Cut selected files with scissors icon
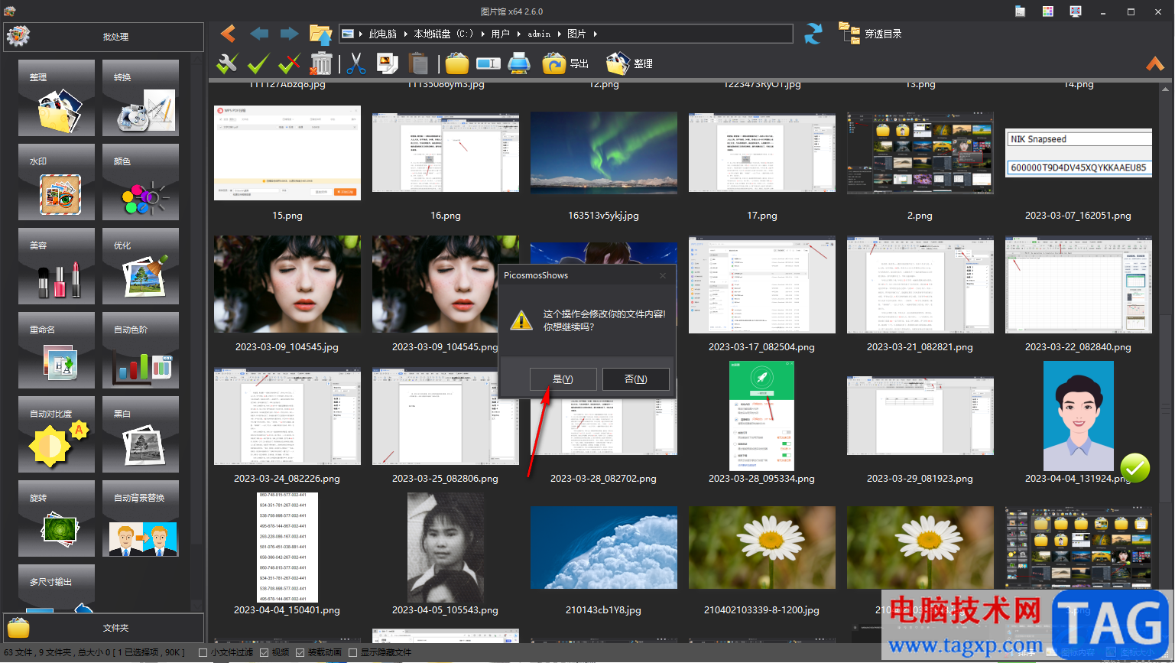Screen dimensions: 1175x663 pyautogui.click(x=355, y=63)
